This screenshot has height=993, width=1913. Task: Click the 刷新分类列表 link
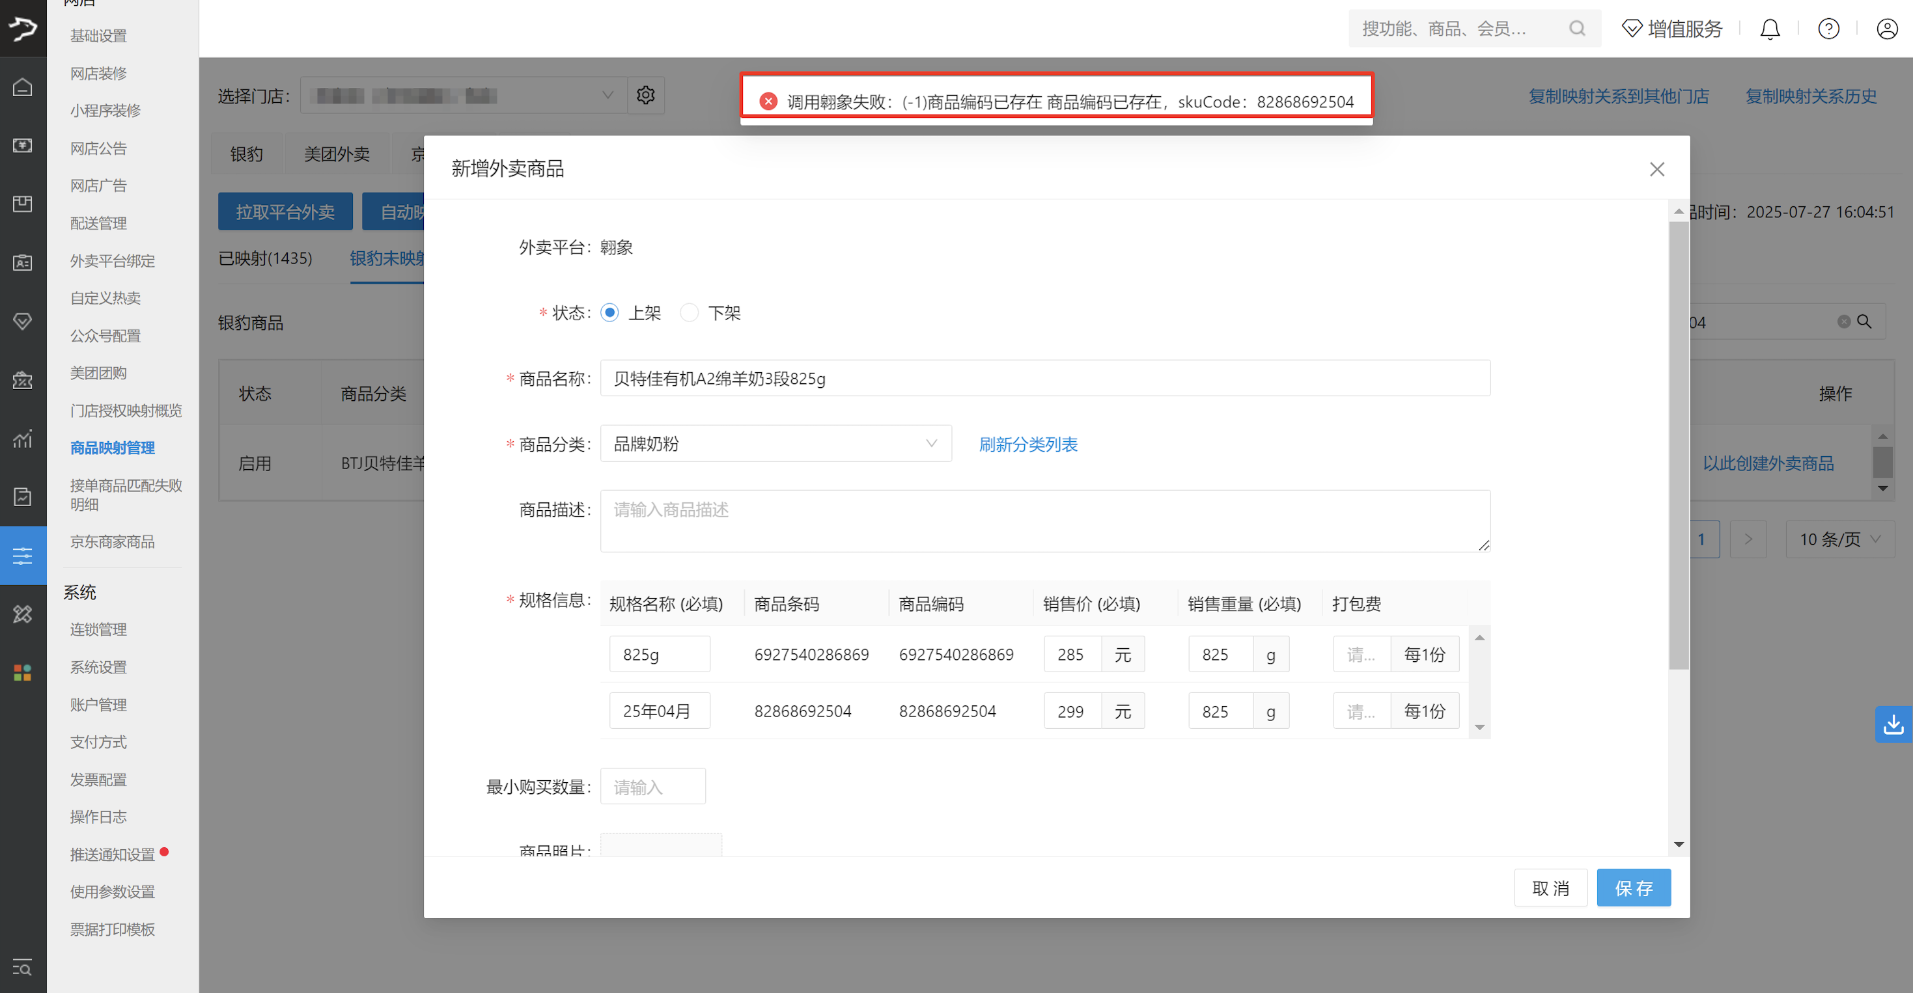point(1027,444)
